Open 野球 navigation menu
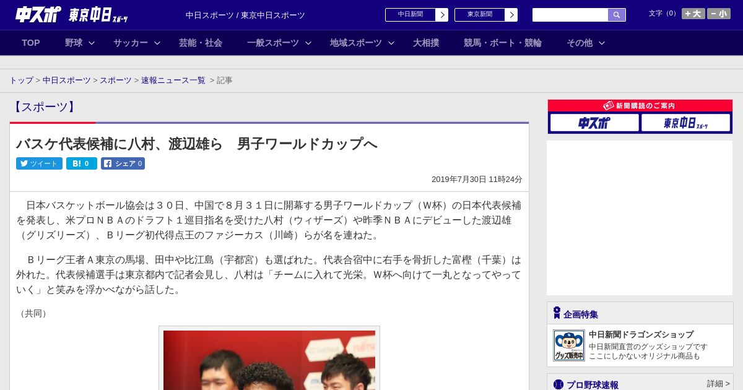Screen dimensions: 743x390 tap(74, 43)
